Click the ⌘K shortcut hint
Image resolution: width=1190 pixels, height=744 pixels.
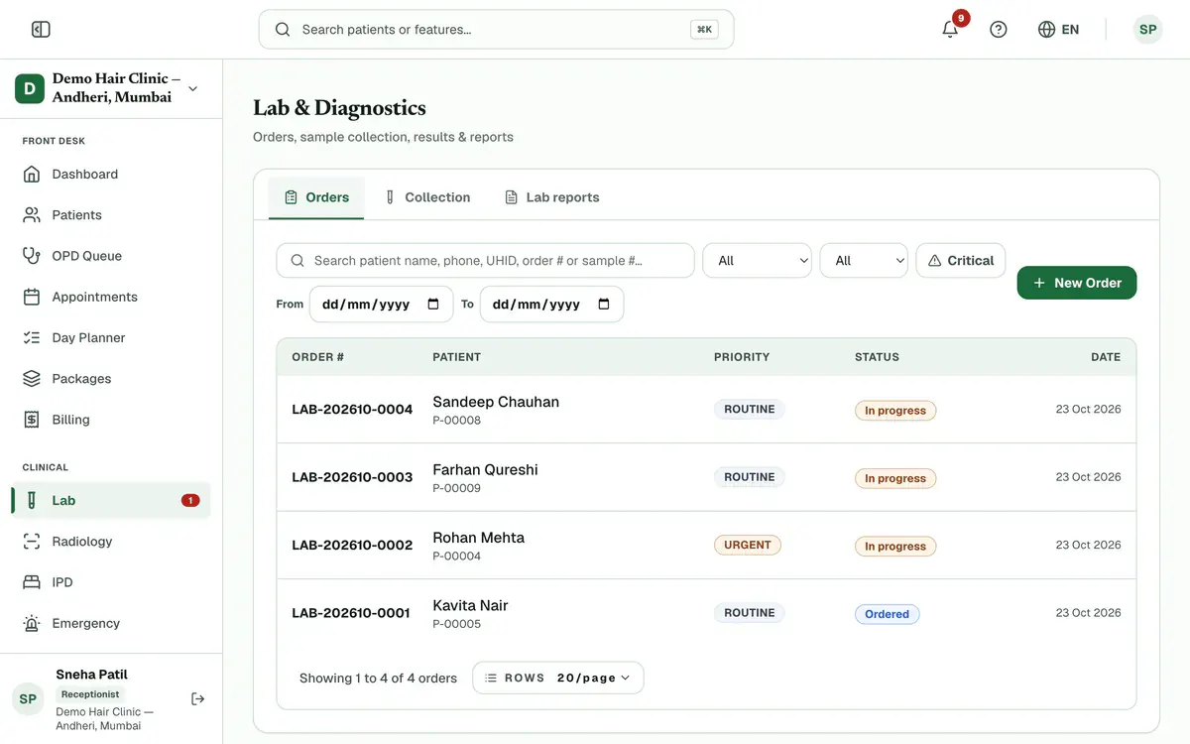[704, 30]
